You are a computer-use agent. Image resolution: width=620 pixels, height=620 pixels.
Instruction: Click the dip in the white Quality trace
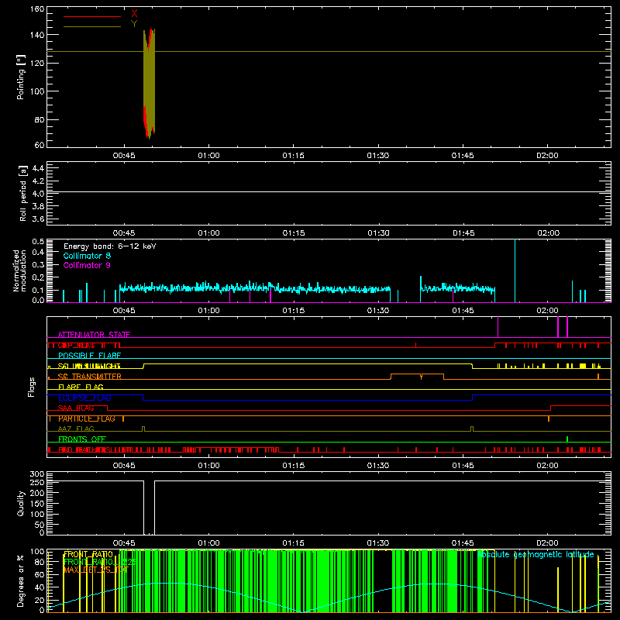point(149,508)
